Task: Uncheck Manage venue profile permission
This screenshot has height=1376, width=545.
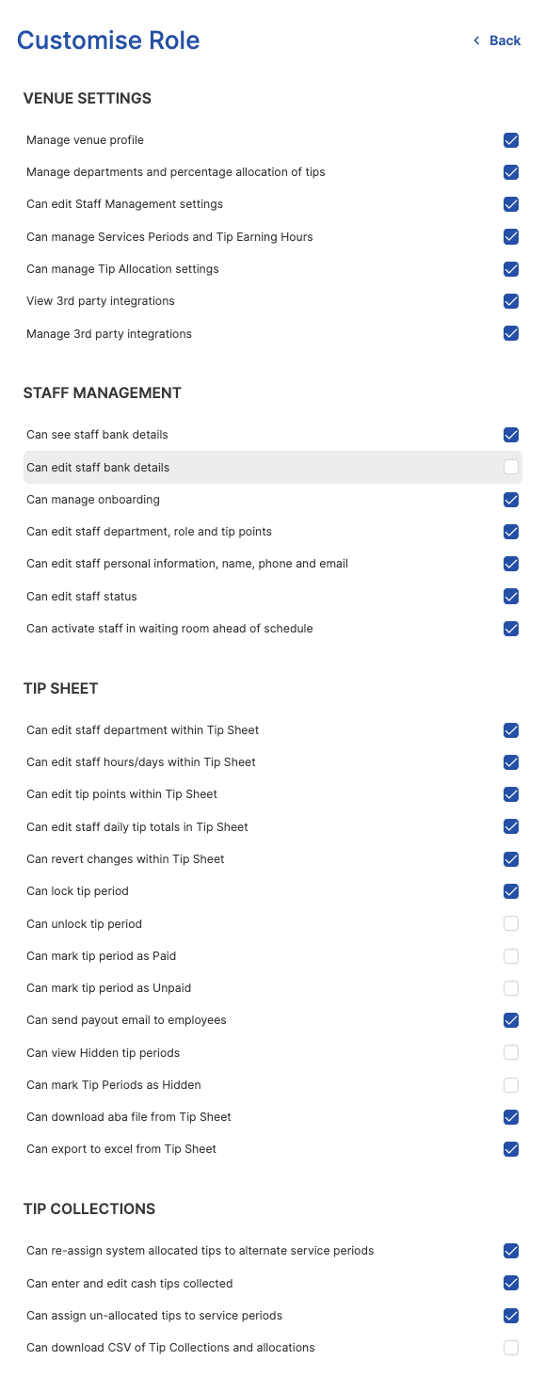Action: [511, 140]
